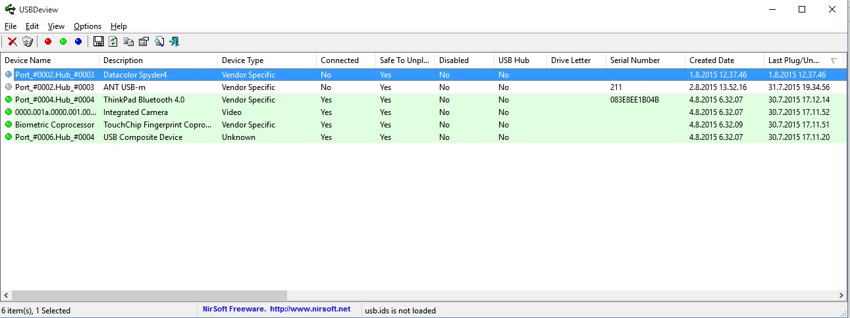The width and height of the screenshot is (850, 318).
Task: Click the red X uninstall devices icon
Action: pyautogui.click(x=12, y=41)
